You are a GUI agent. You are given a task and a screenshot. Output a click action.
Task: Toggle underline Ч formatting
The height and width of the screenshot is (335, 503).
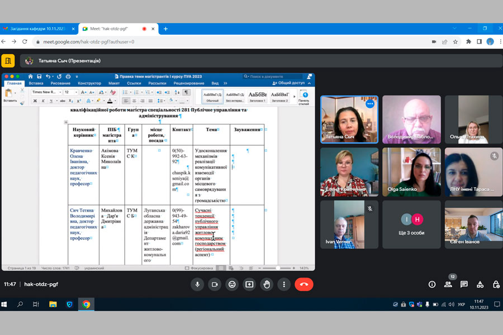51,101
